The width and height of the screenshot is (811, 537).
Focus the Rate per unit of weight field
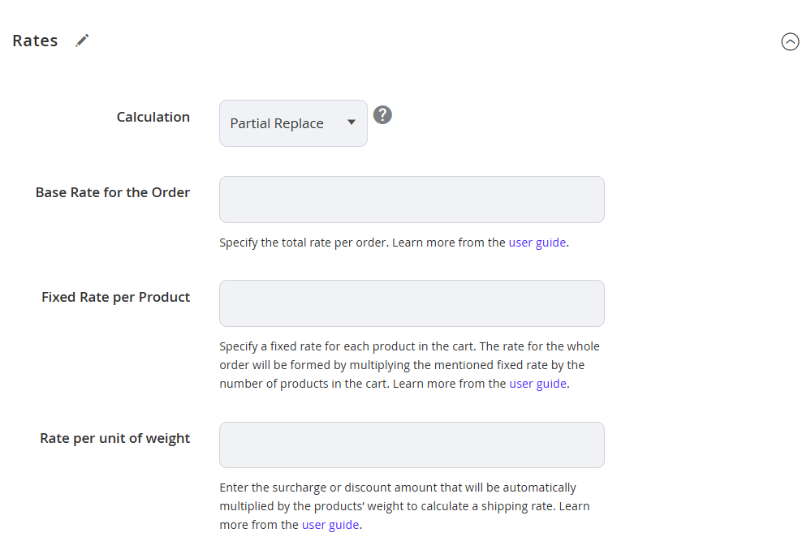[412, 445]
